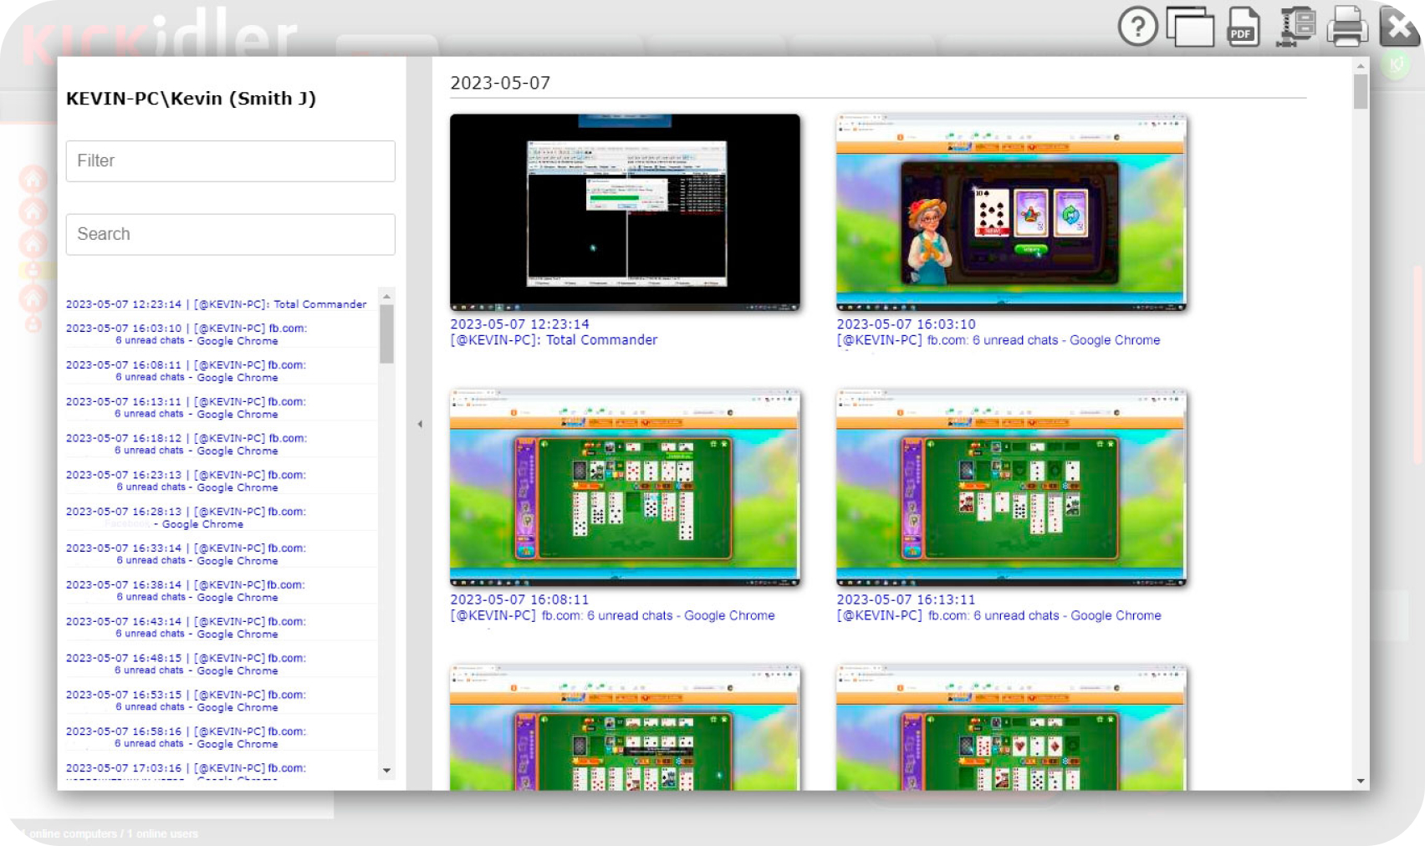The image size is (1425, 846).
Task: Click the entry list scrollbar thumb
Action: pyautogui.click(x=386, y=334)
